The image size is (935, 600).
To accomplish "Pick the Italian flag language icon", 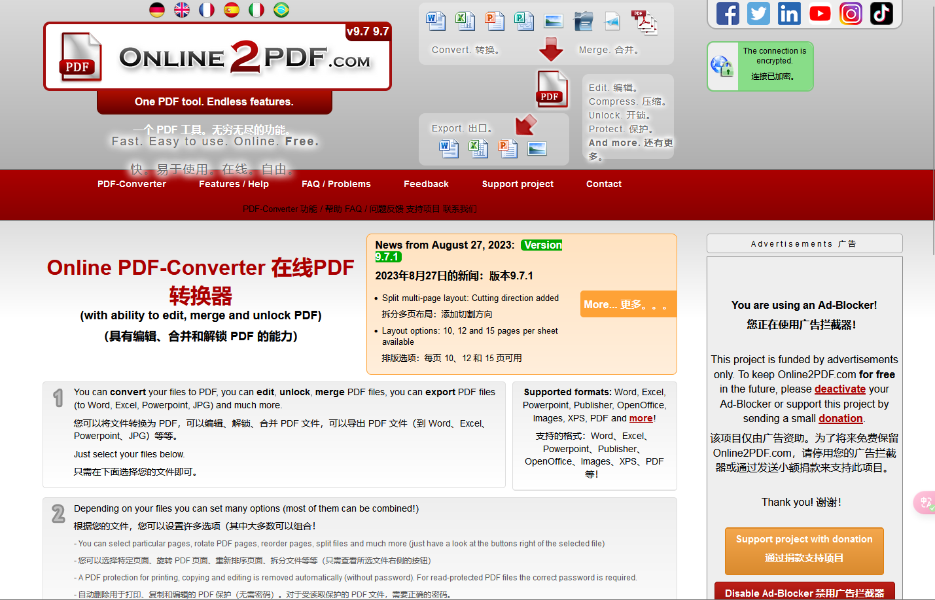I will tap(256, 10).
